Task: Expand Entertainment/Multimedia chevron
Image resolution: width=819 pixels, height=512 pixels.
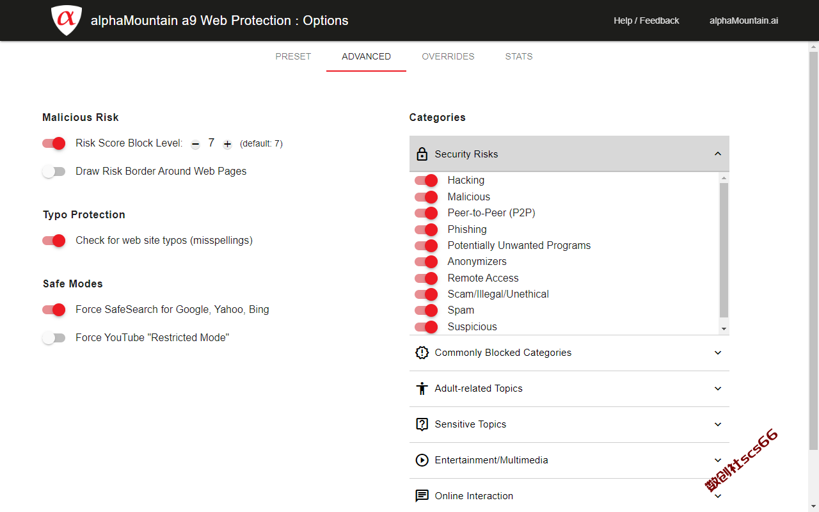Action: (x=718, y=460)
